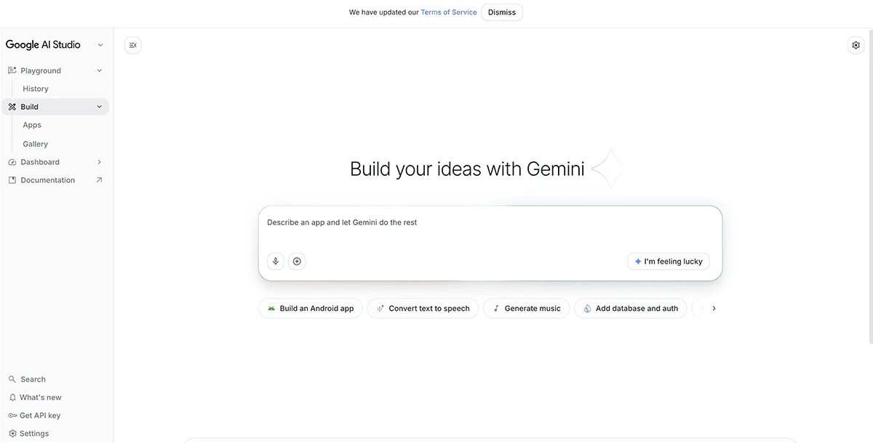
Task: Select the Build item in the sidebar
Action: pyautogui.click(x=55, y=107)
